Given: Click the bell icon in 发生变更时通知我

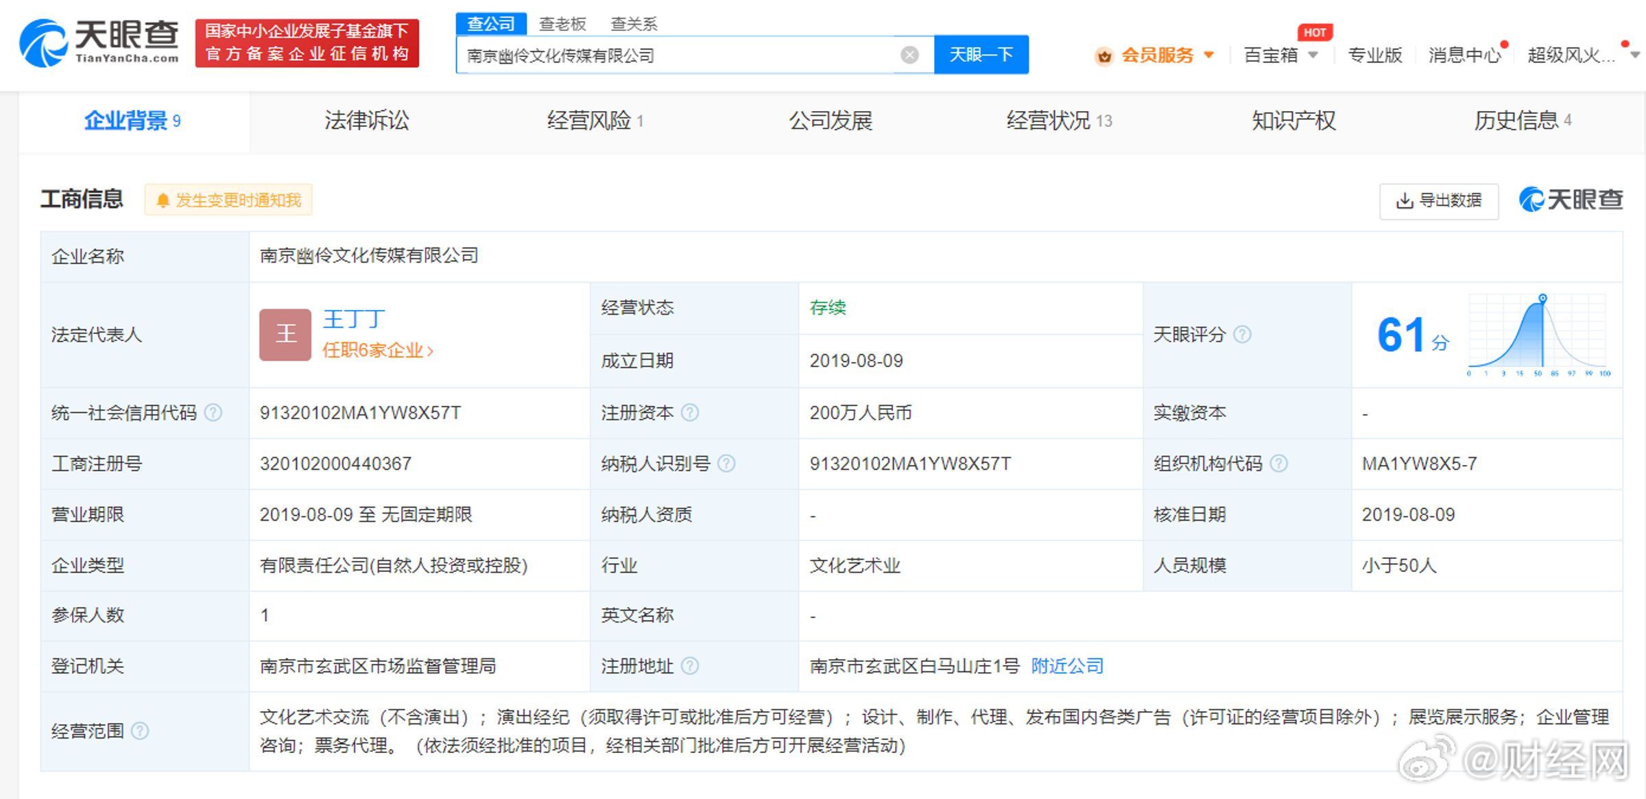Looking at the screenshot, I should [x=163, y=200].
